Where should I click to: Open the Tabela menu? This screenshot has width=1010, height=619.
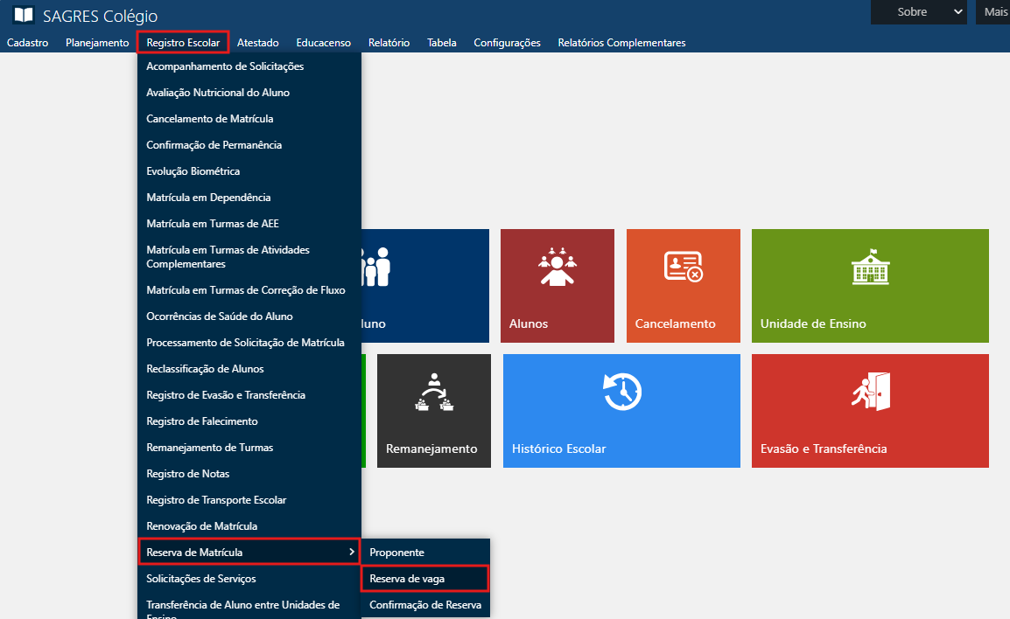click(x=442, y=43)
